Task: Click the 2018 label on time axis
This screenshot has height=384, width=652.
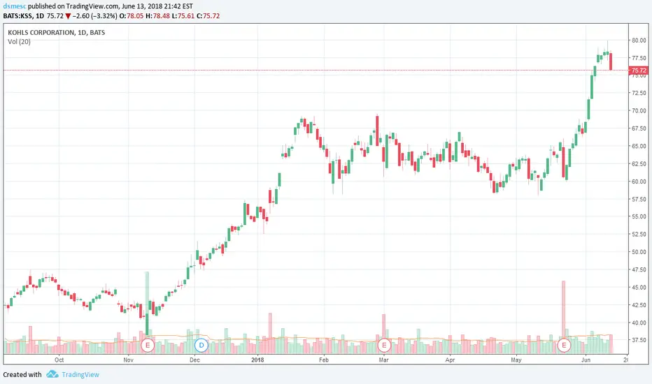Action: pos(258,360)
